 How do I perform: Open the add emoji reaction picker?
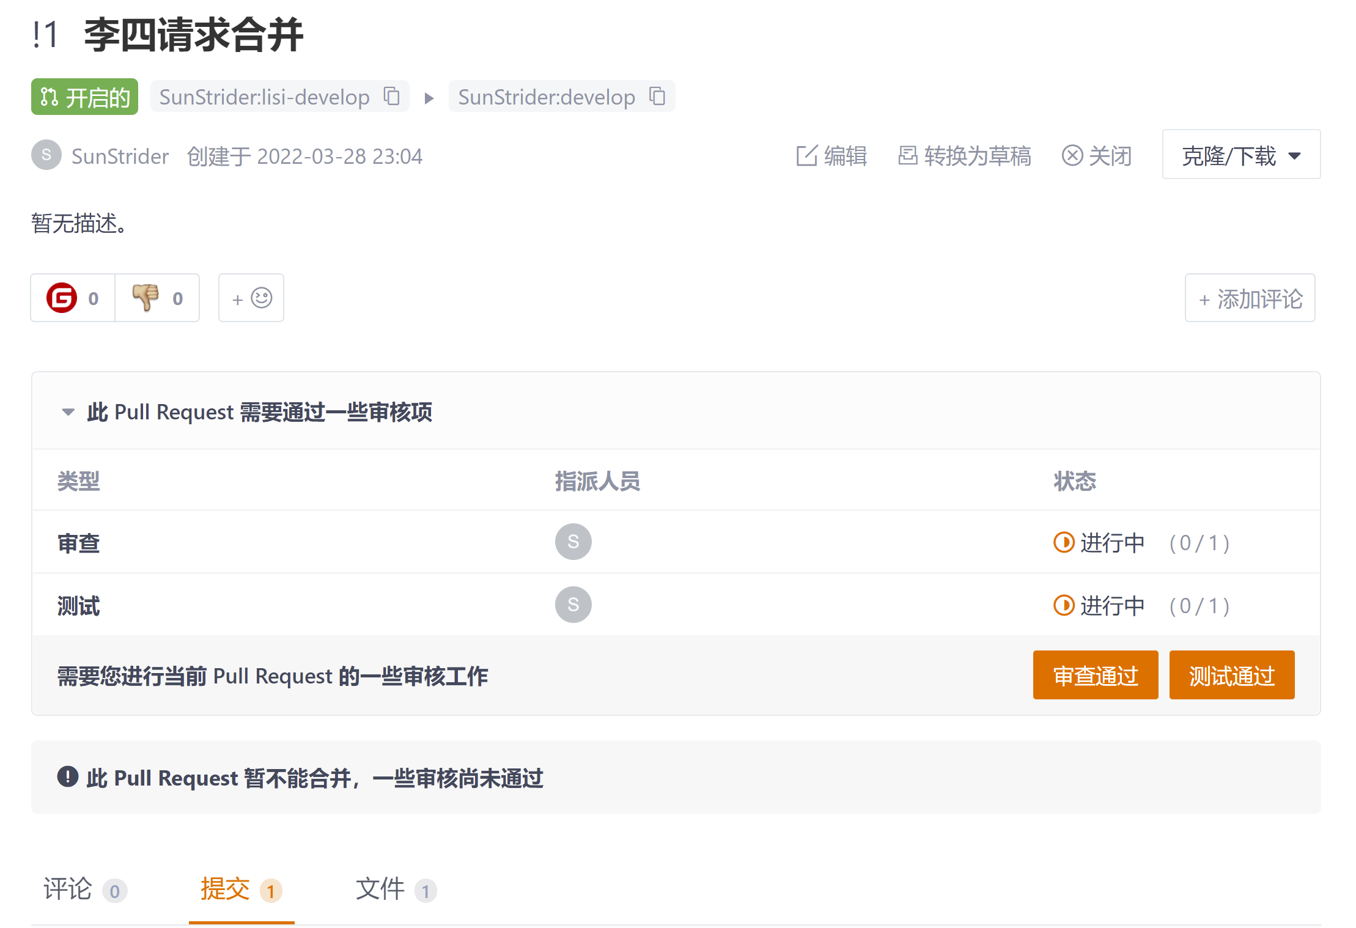[x=251, y=298]
